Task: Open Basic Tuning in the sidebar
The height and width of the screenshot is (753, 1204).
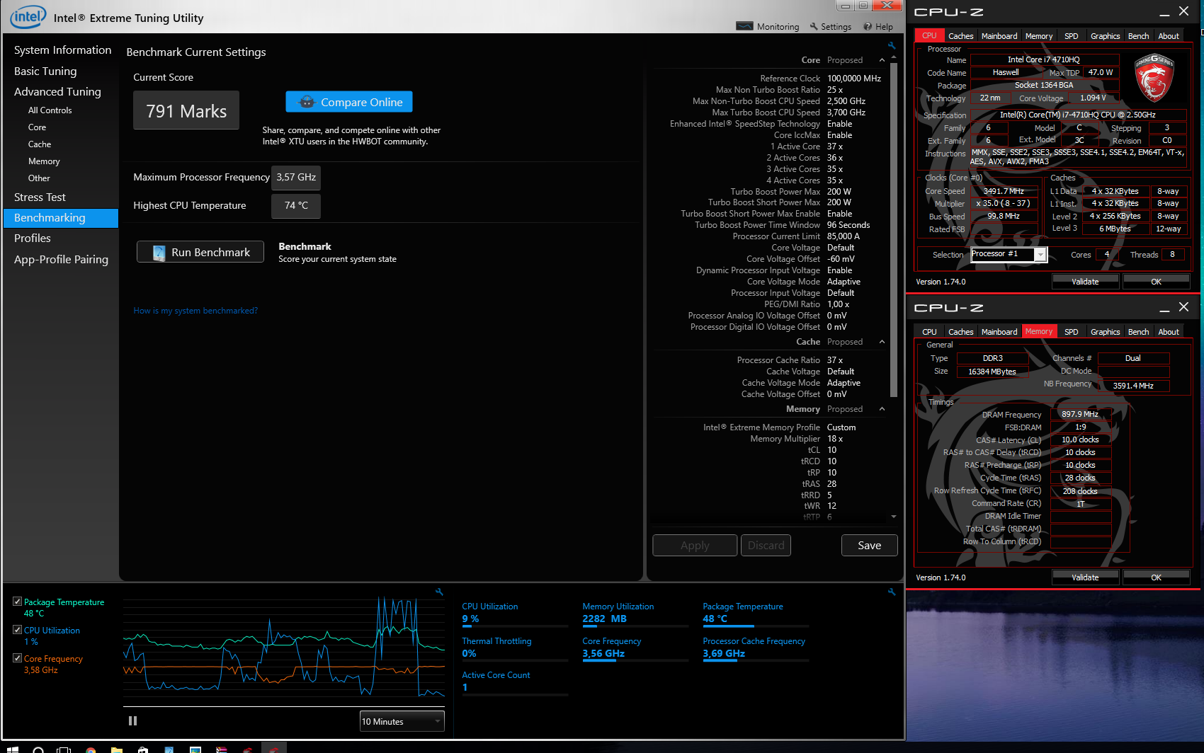Action: click(45, 71)
